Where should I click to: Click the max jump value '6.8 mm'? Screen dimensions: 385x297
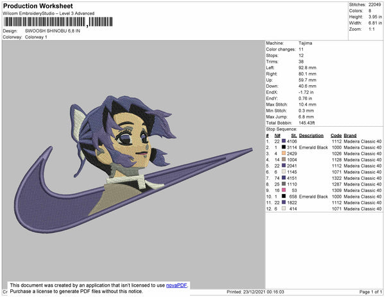[306, 116]
